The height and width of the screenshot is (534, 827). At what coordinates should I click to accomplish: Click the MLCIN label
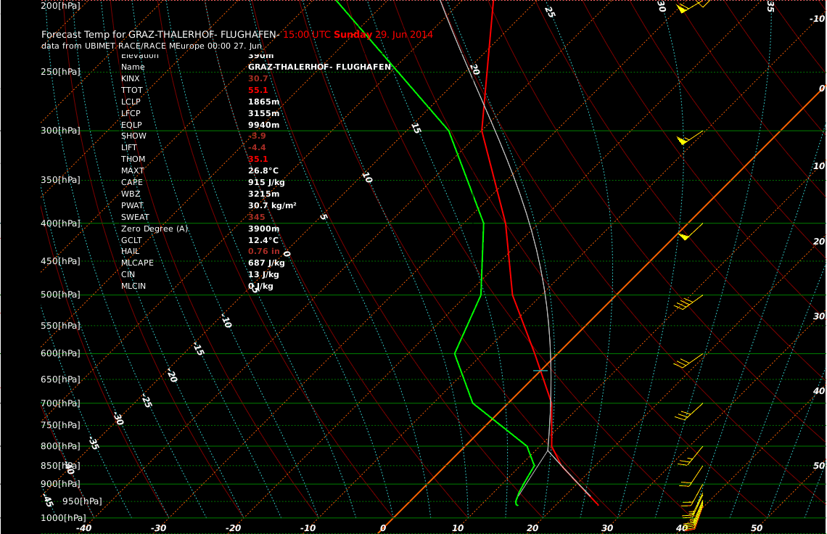133,287
